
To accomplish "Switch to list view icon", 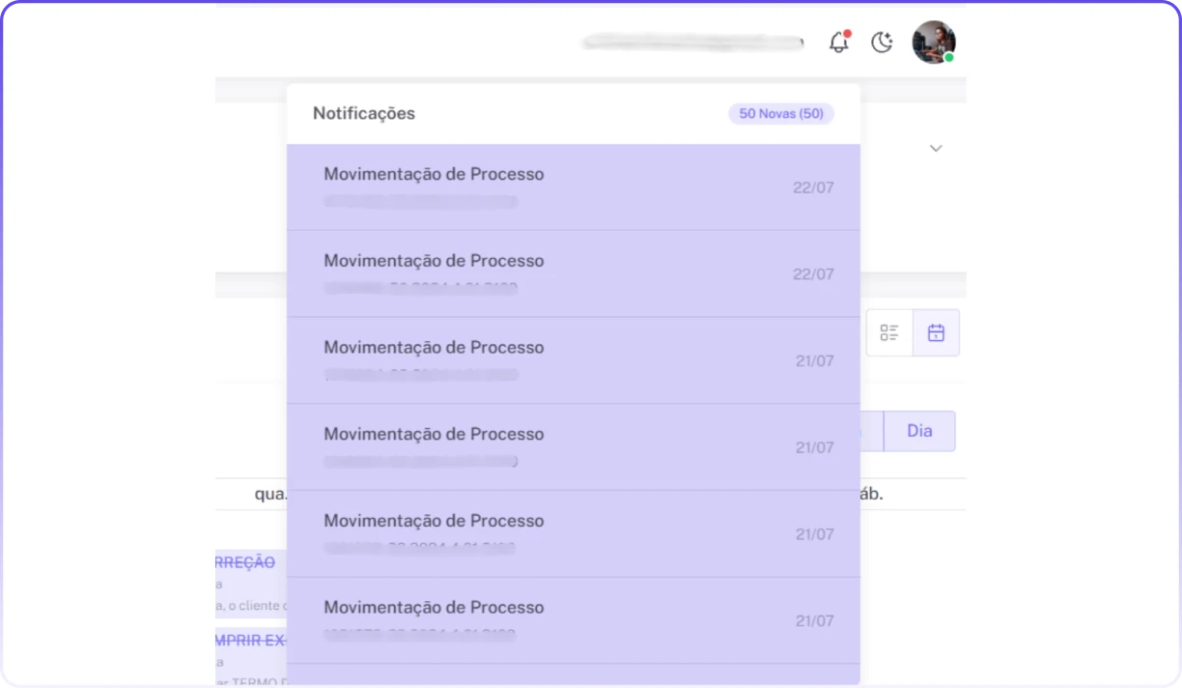I will click(889, 332).
